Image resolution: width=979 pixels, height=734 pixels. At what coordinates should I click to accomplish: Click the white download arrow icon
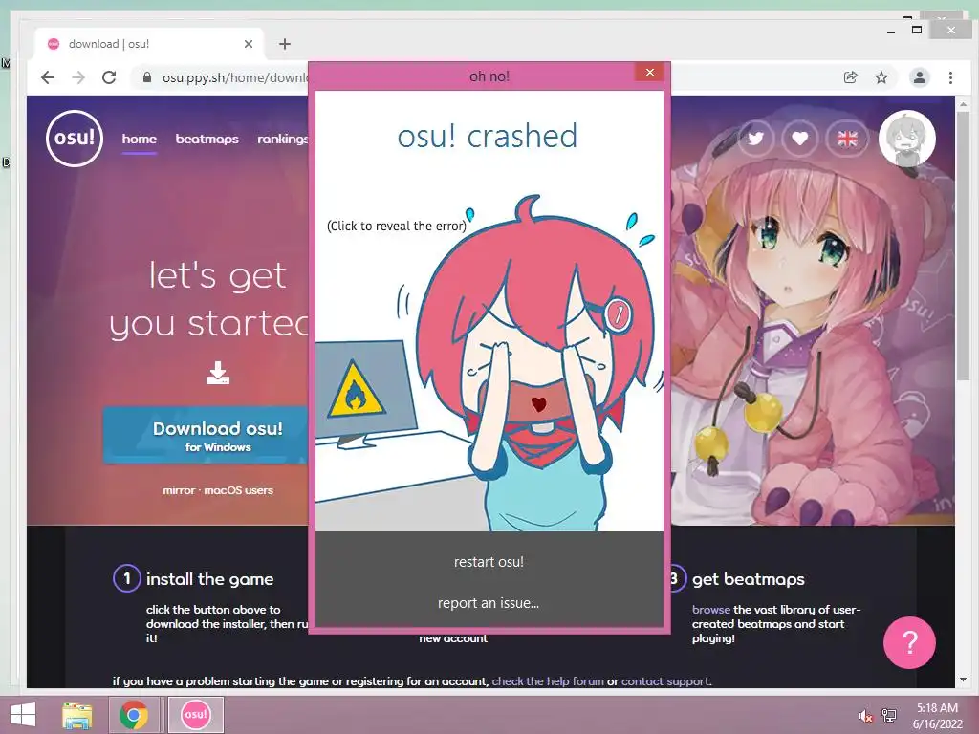coord(218,373)
